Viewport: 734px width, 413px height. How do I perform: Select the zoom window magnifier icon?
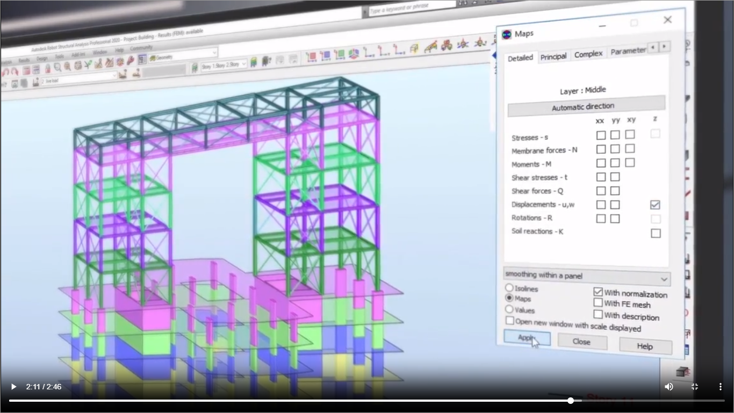(57, 67)
